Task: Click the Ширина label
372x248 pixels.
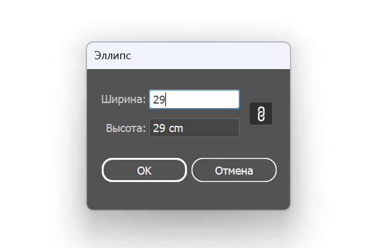Action: pyautogui.click(x=123, y=99)
